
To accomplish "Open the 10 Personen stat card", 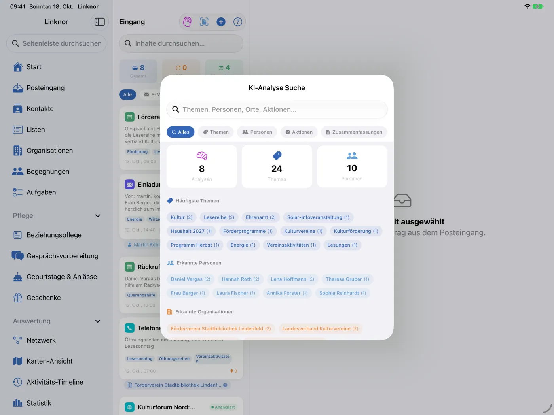I will [x=352, y=166].
